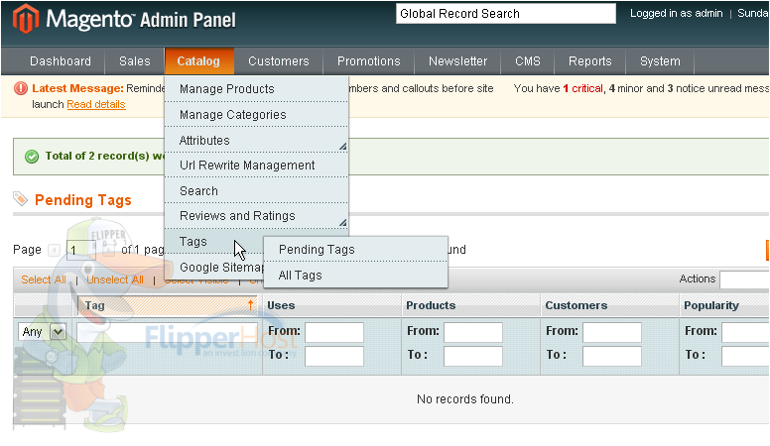Click the Customers From field
Image resolution: width=770 pixels, height=446 pixels.
(612, 332)
